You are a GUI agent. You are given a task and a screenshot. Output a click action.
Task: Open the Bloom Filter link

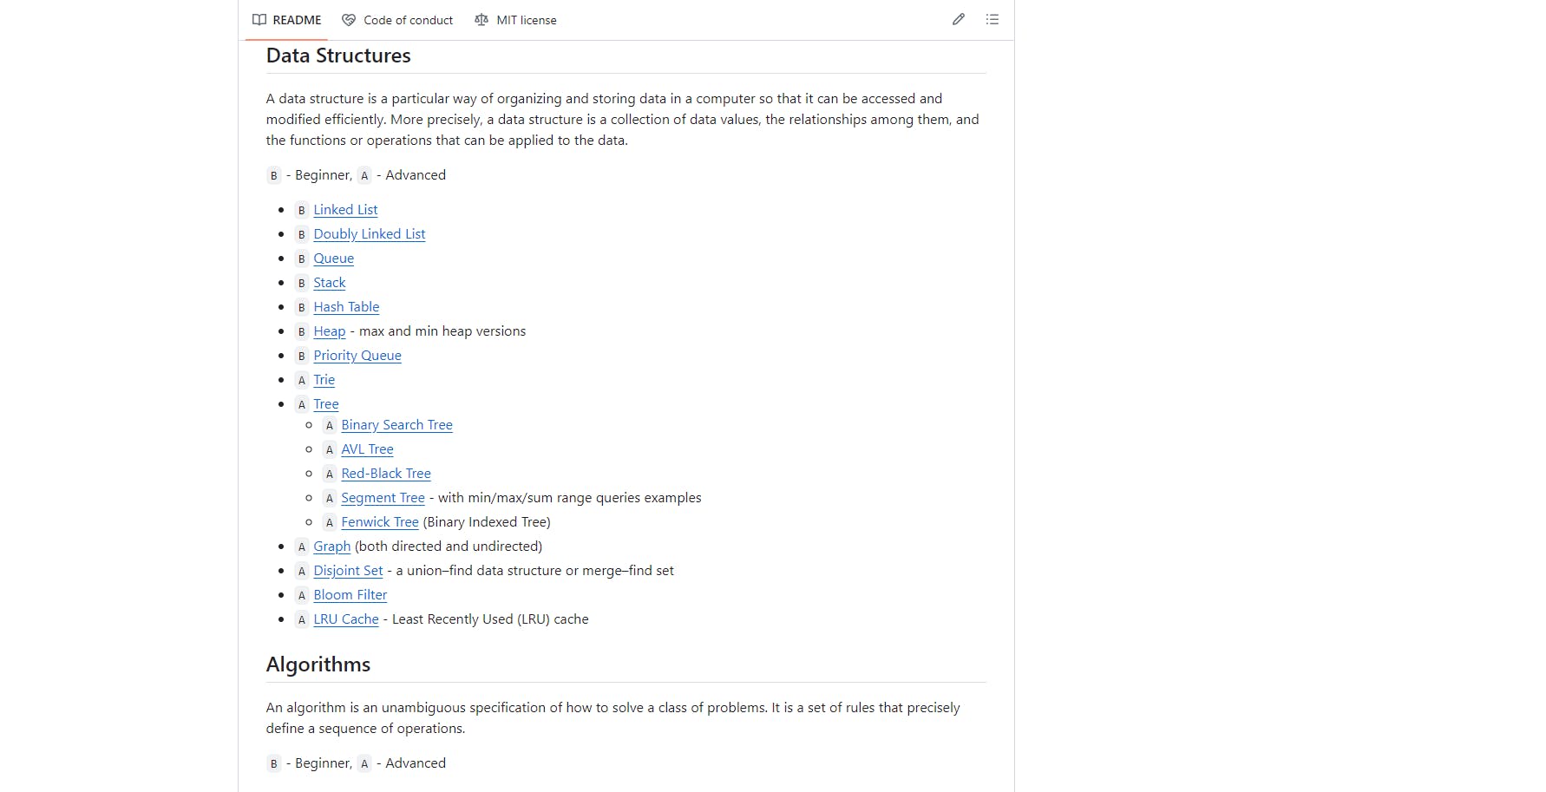click(x=350, y=595)
